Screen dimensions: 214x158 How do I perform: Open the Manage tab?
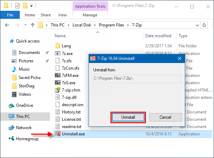click(90, 15)
